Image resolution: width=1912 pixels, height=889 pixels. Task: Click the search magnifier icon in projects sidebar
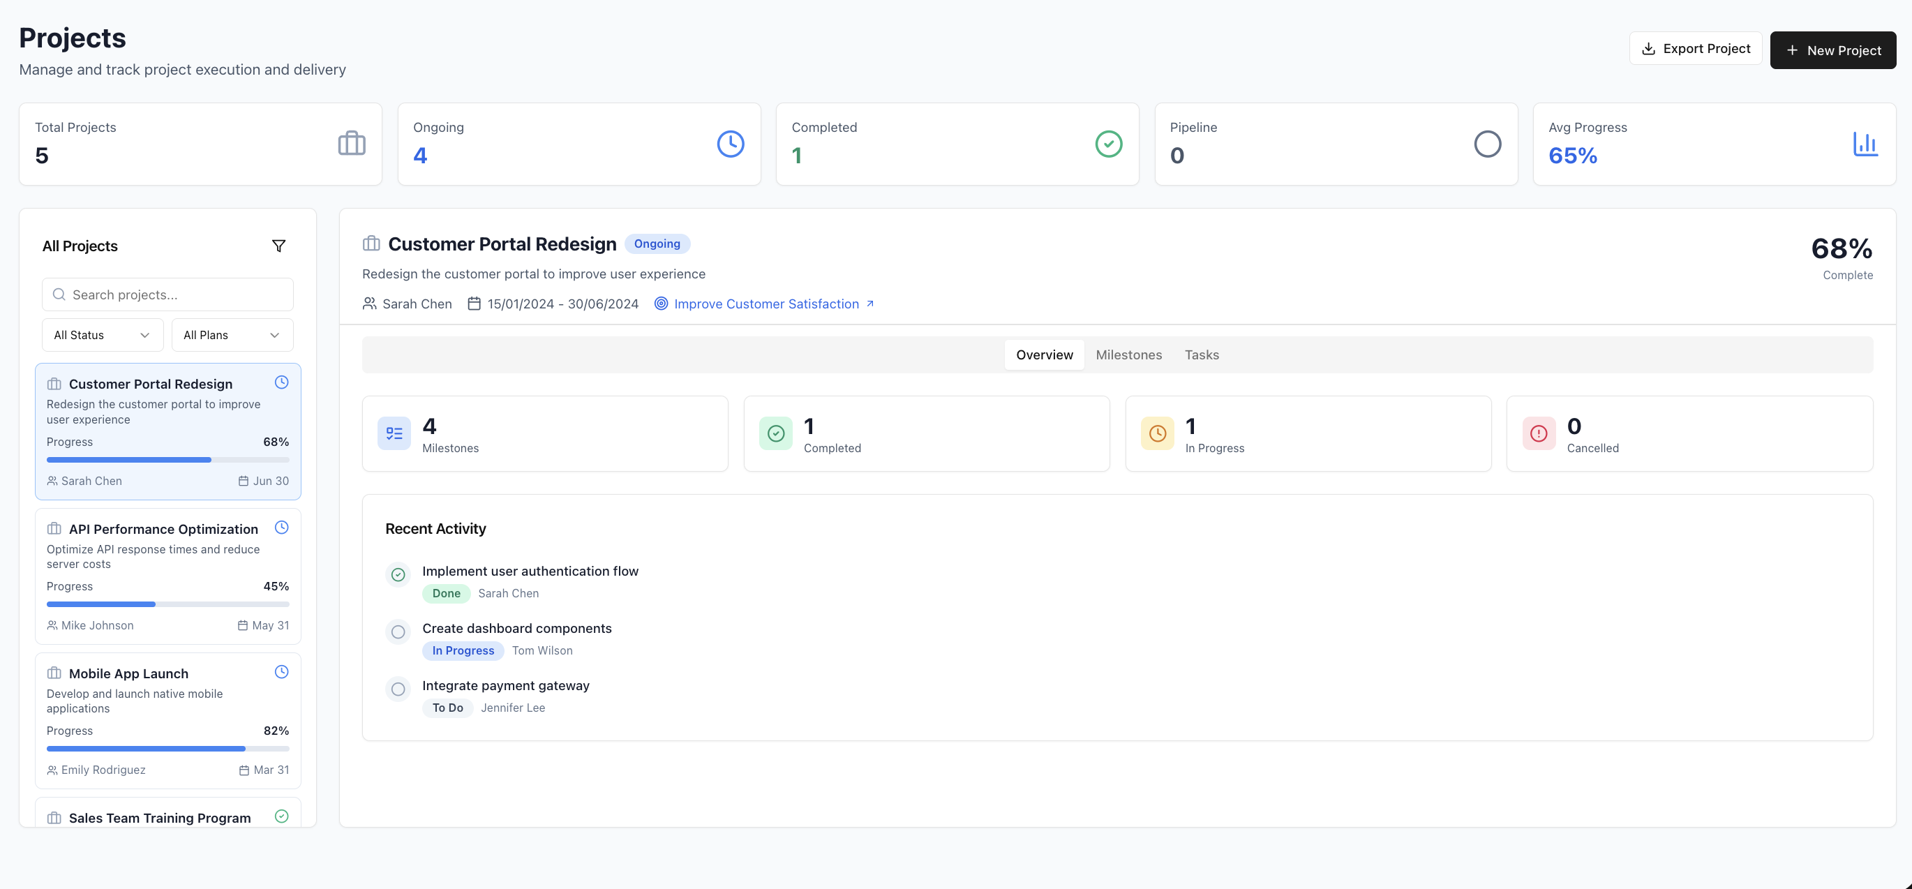click(59, 294)
